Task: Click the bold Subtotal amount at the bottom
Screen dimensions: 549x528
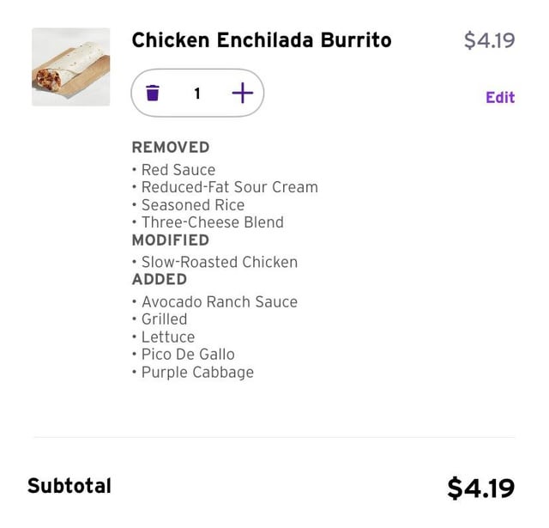Action: (x=480, y=488)
